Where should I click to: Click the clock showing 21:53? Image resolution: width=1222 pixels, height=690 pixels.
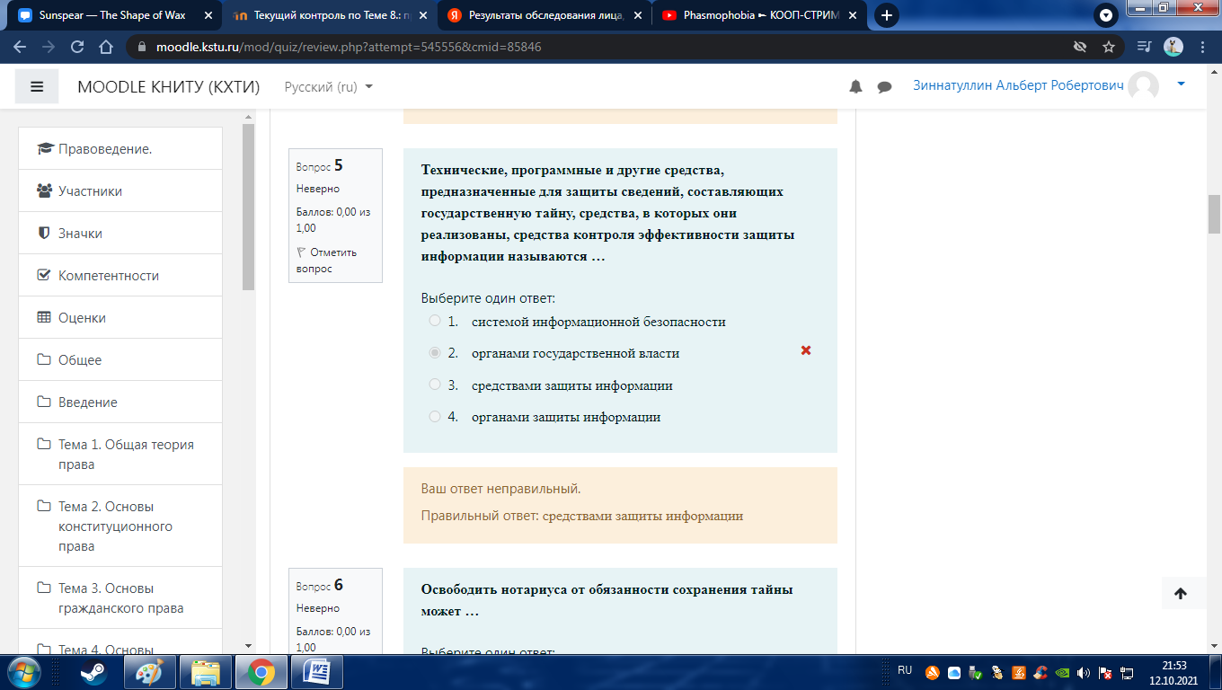1173,665
